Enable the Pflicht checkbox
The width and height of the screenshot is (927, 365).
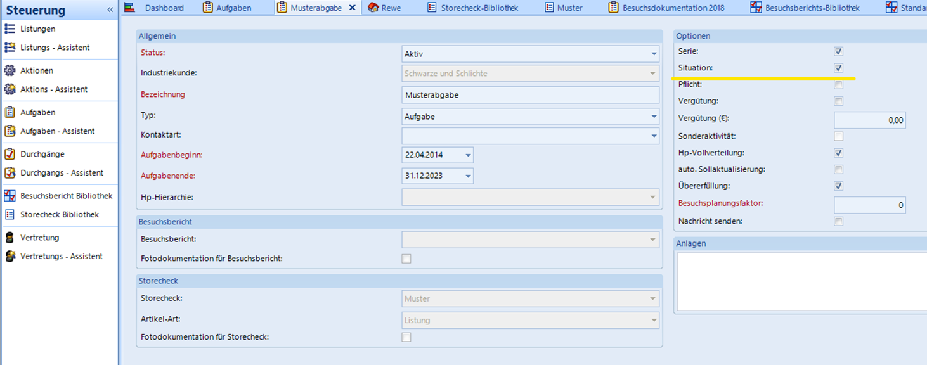point(838,84)
